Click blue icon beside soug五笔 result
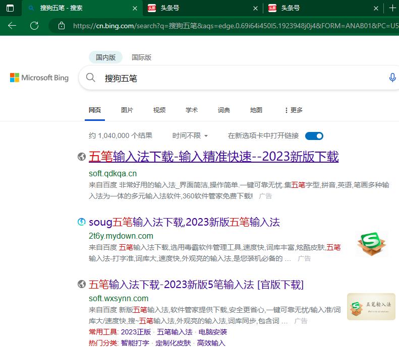The image size is (399, 349). click(x=81, y=222)
